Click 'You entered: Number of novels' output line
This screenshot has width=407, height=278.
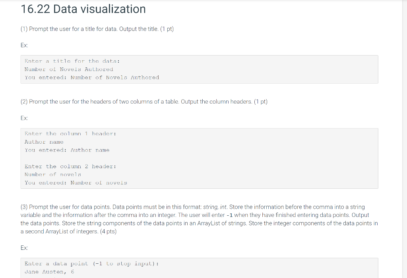coord(76,183)
